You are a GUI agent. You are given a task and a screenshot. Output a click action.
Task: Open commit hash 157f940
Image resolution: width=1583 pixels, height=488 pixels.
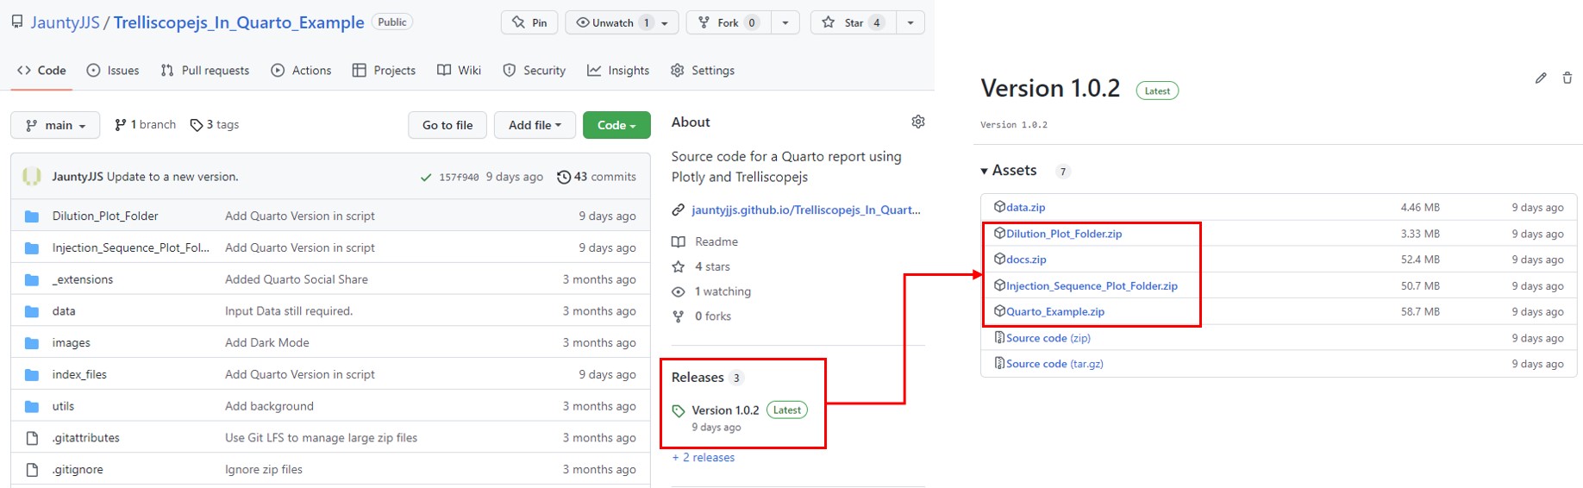459,177
